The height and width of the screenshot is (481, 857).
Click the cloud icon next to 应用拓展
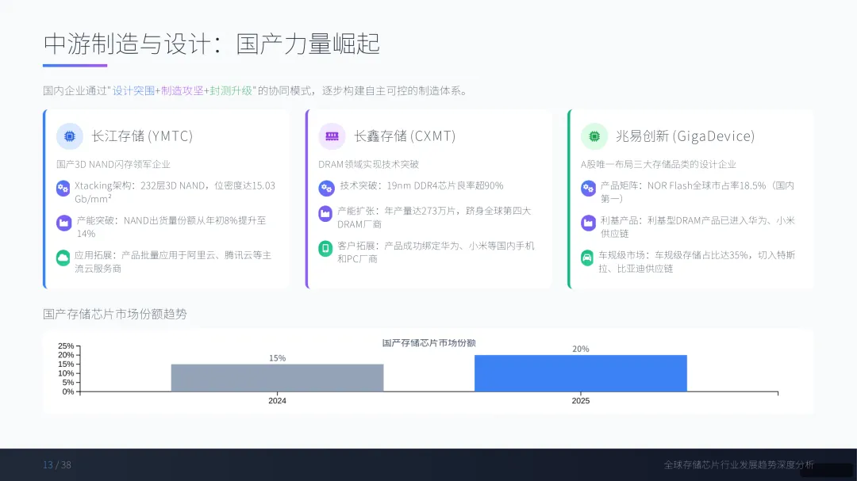click(x=63, y=258)
